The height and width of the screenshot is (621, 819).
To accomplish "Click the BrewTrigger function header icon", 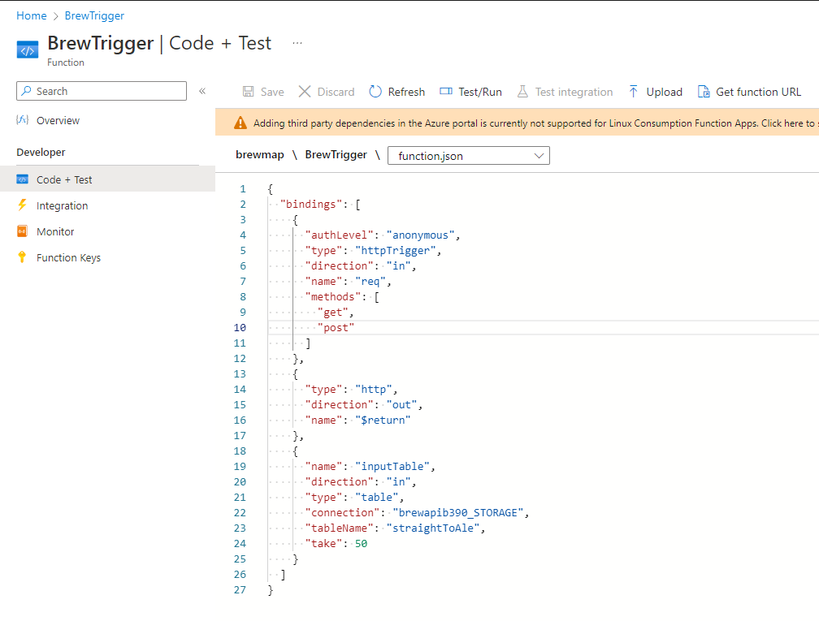I will [x=28, y=50].
